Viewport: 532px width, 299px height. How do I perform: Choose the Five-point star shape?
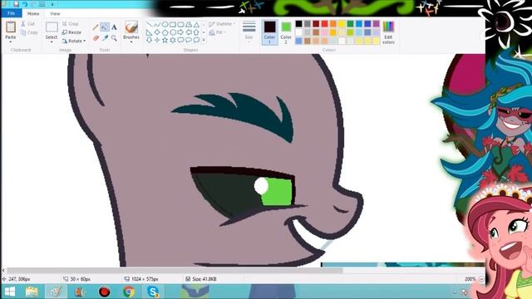tap(165, 40)
